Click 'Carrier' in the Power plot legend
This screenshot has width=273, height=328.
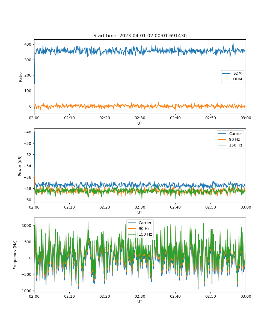tap(235, 134)
